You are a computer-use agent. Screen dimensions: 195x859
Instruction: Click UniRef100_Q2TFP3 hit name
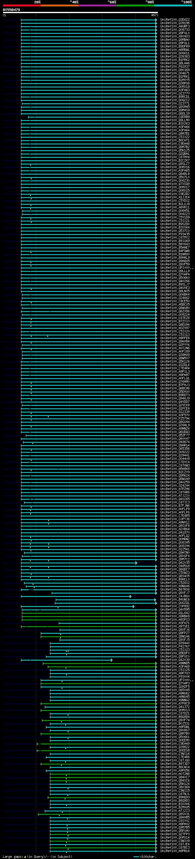click(x=175, y=834)
